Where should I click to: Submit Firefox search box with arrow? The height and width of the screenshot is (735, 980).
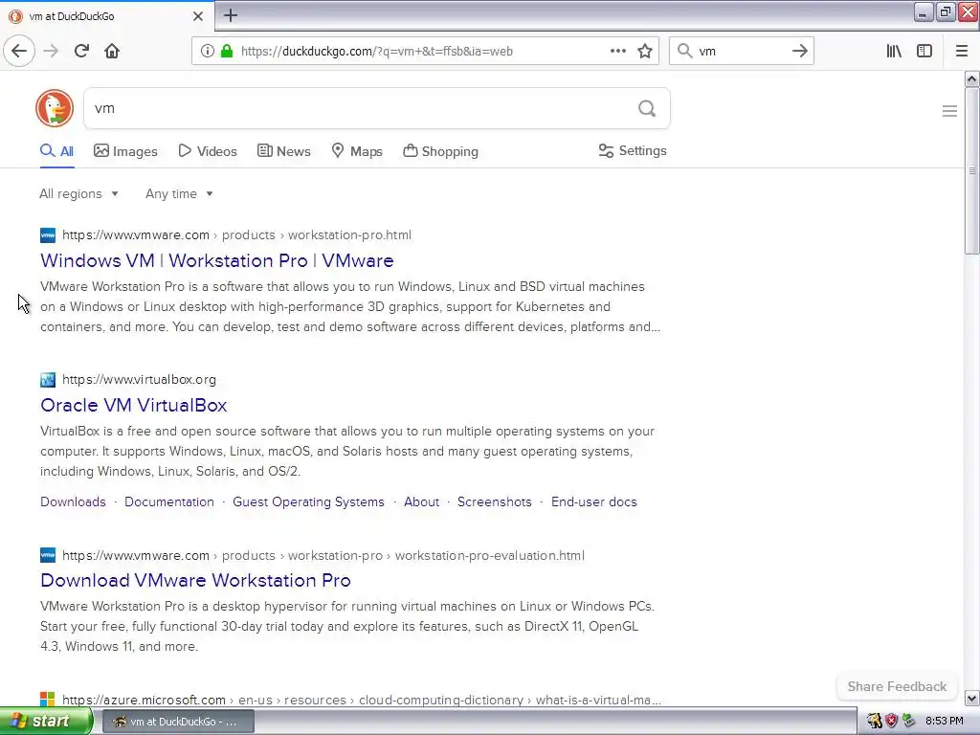(x=799, y=52)
